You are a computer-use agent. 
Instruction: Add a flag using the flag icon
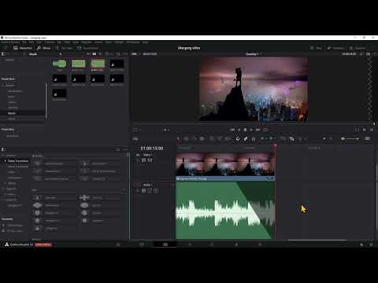click(x=262, y=139)
